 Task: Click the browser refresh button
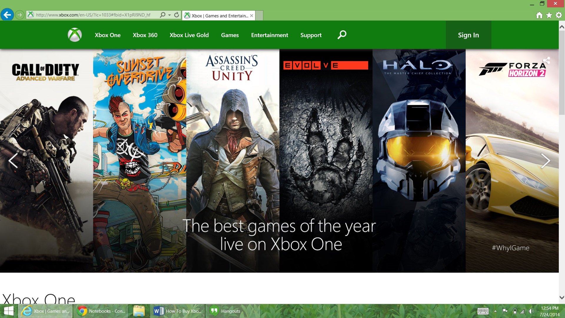click(176, 16)
